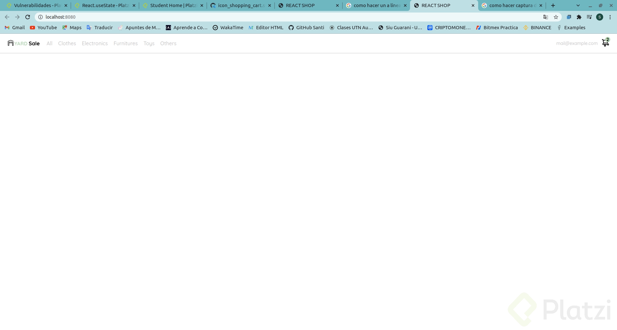This screenshot has width=617, height=330.
Task: Open the Chrome three-dot menu
Action: pos(610,17)
